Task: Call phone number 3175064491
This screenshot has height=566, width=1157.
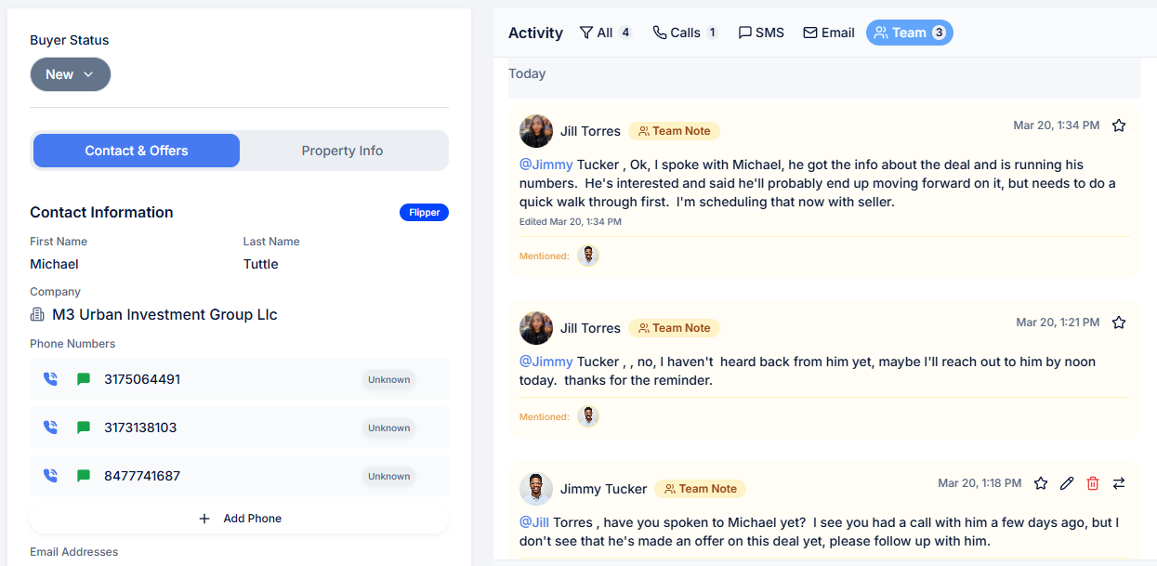Action: [x=50, y=379]
